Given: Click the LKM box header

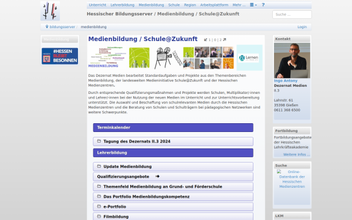Looking at the screenshot, I should point(292,216).
